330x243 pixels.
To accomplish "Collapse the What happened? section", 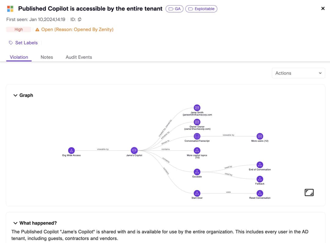I will pyautogui.click(x=16, y=223).
